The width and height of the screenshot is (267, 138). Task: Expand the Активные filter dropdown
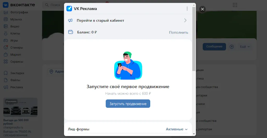(177, 129)
